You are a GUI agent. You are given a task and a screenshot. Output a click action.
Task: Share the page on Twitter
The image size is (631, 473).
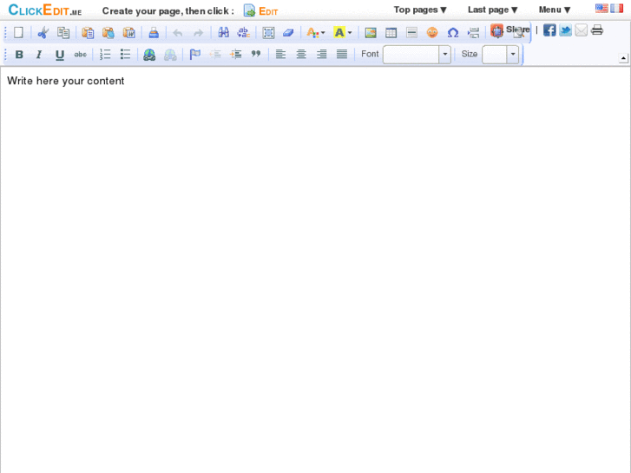[565, 30]
